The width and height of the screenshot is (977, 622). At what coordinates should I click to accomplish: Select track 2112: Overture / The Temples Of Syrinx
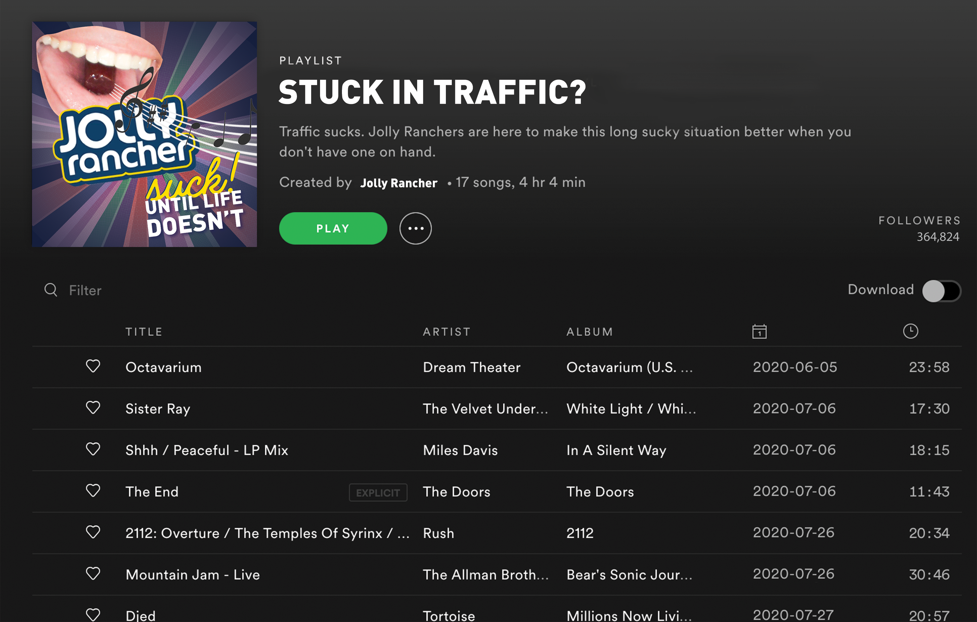pos(267,533)
